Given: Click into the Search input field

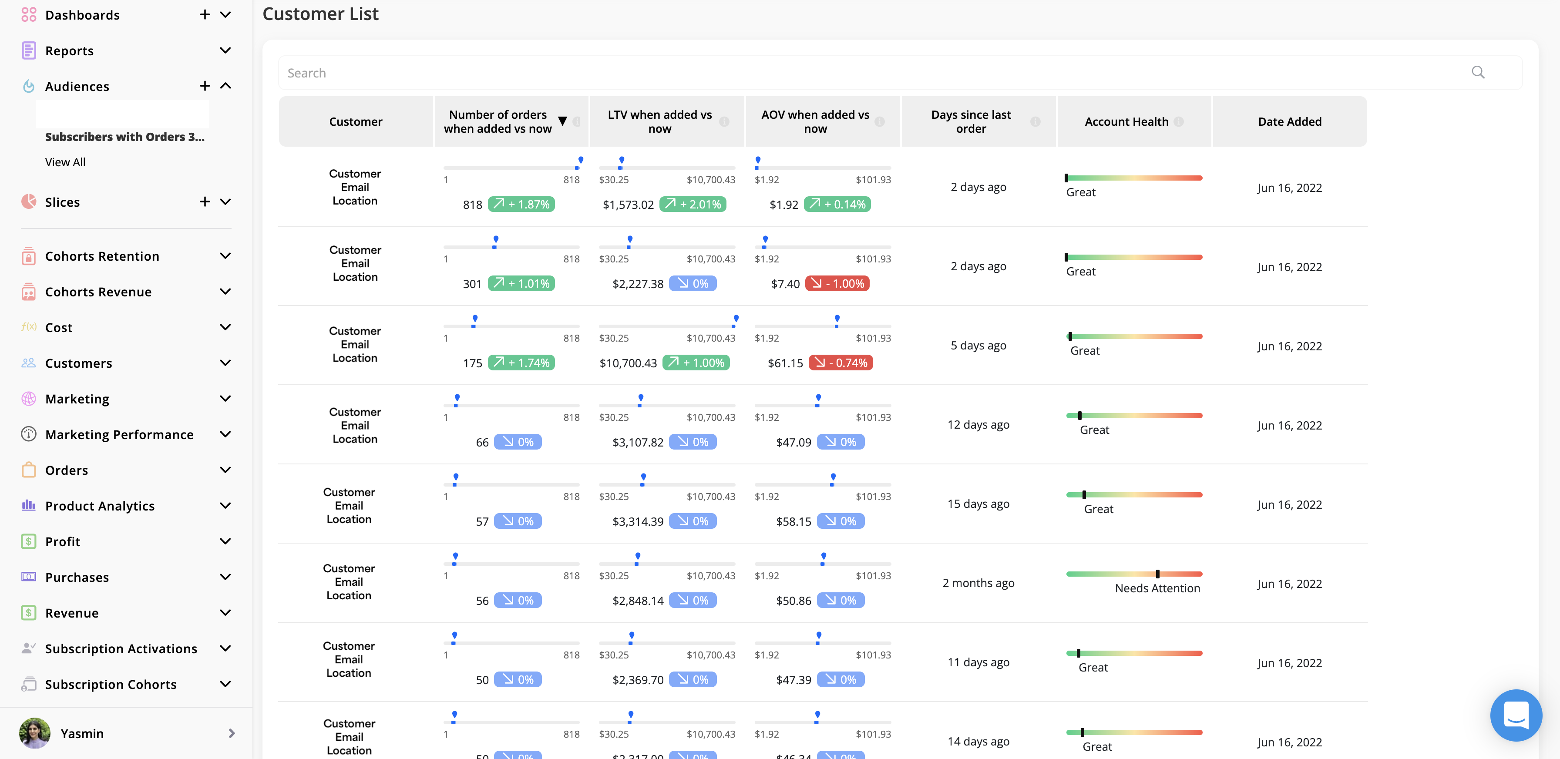Looking at the screenshot, I should [x=848, y=73].
